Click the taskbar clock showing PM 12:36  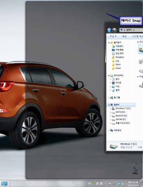click(x=133, y=184)
